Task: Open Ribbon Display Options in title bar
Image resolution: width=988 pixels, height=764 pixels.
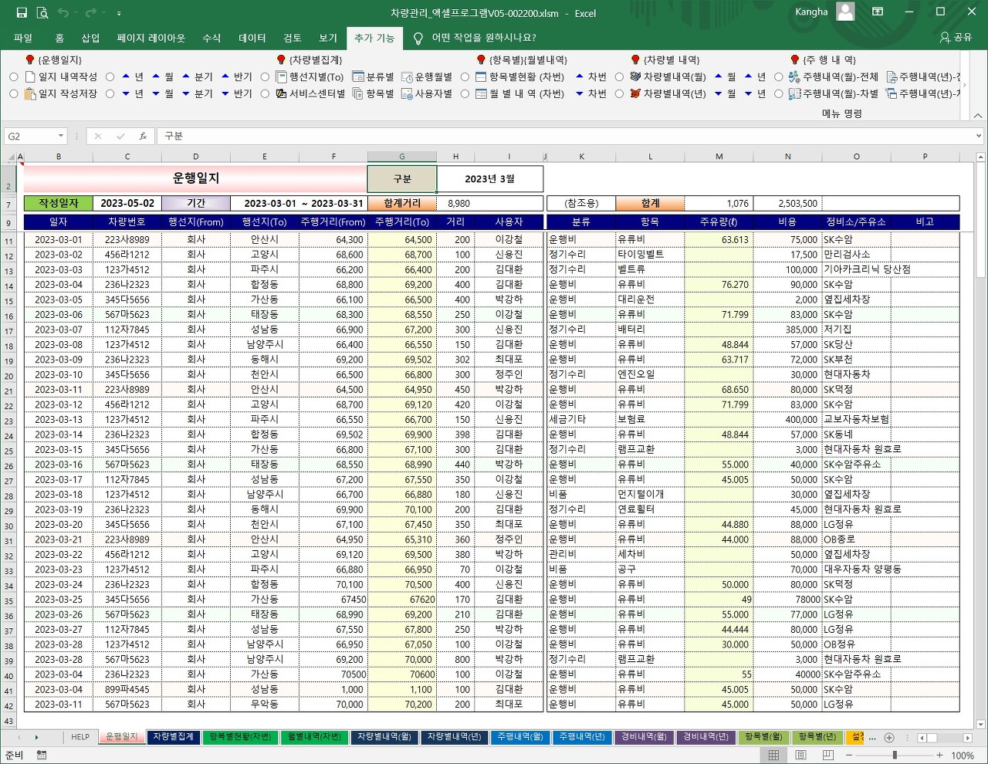Action: pyautogui.click(x=878, y=12)
